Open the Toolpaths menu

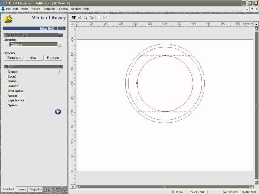(x=49, y=9)
